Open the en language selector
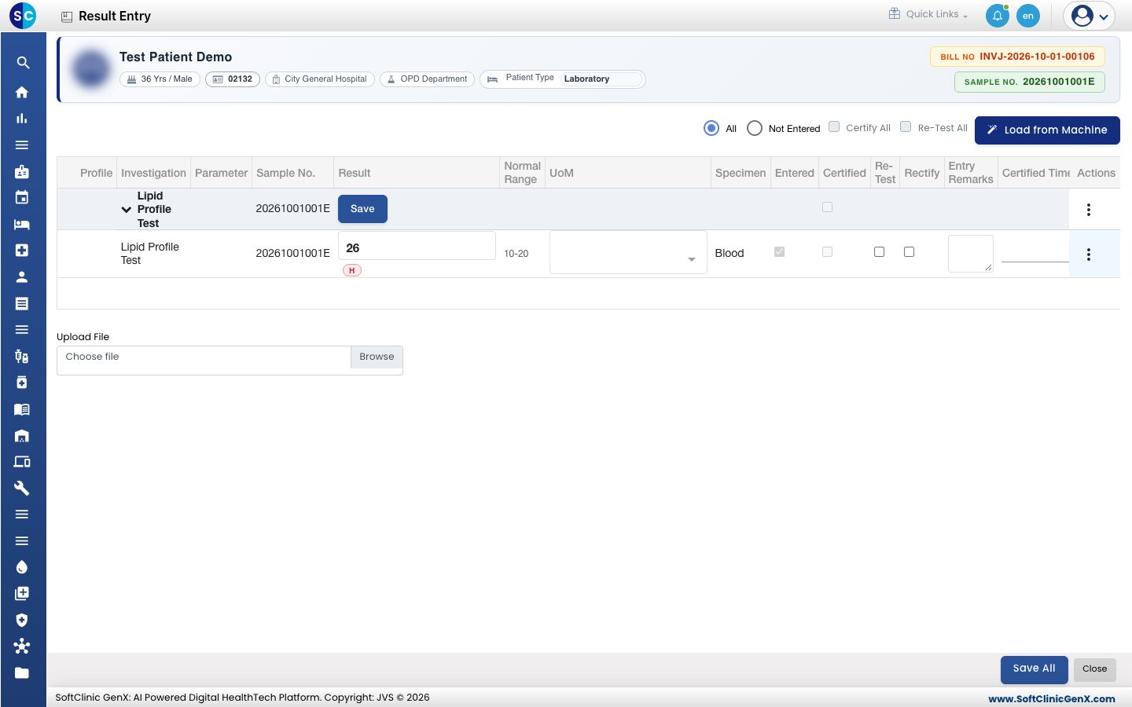1132x707 pixels. coord(1028,16)
